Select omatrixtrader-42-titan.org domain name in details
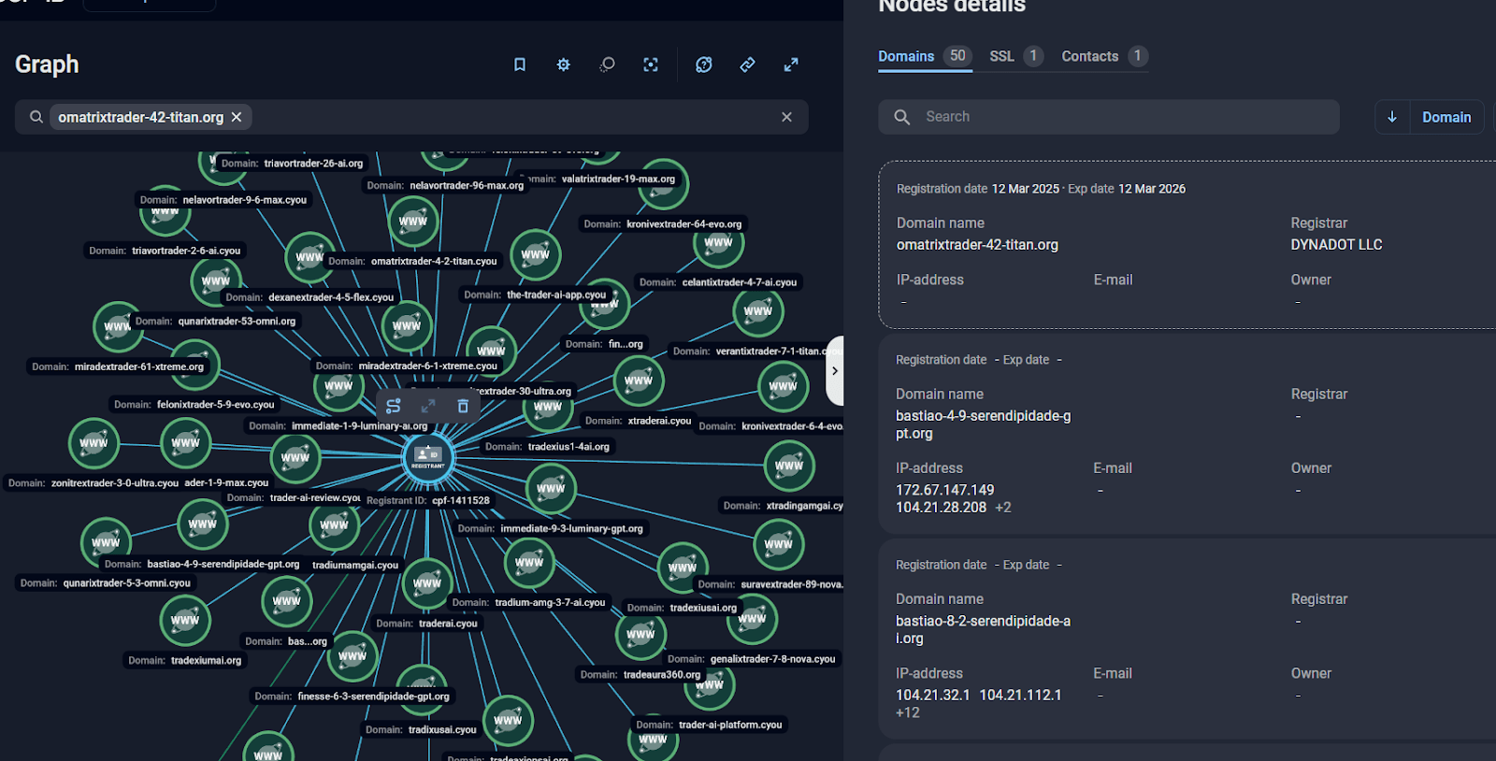 pos(977,245)
